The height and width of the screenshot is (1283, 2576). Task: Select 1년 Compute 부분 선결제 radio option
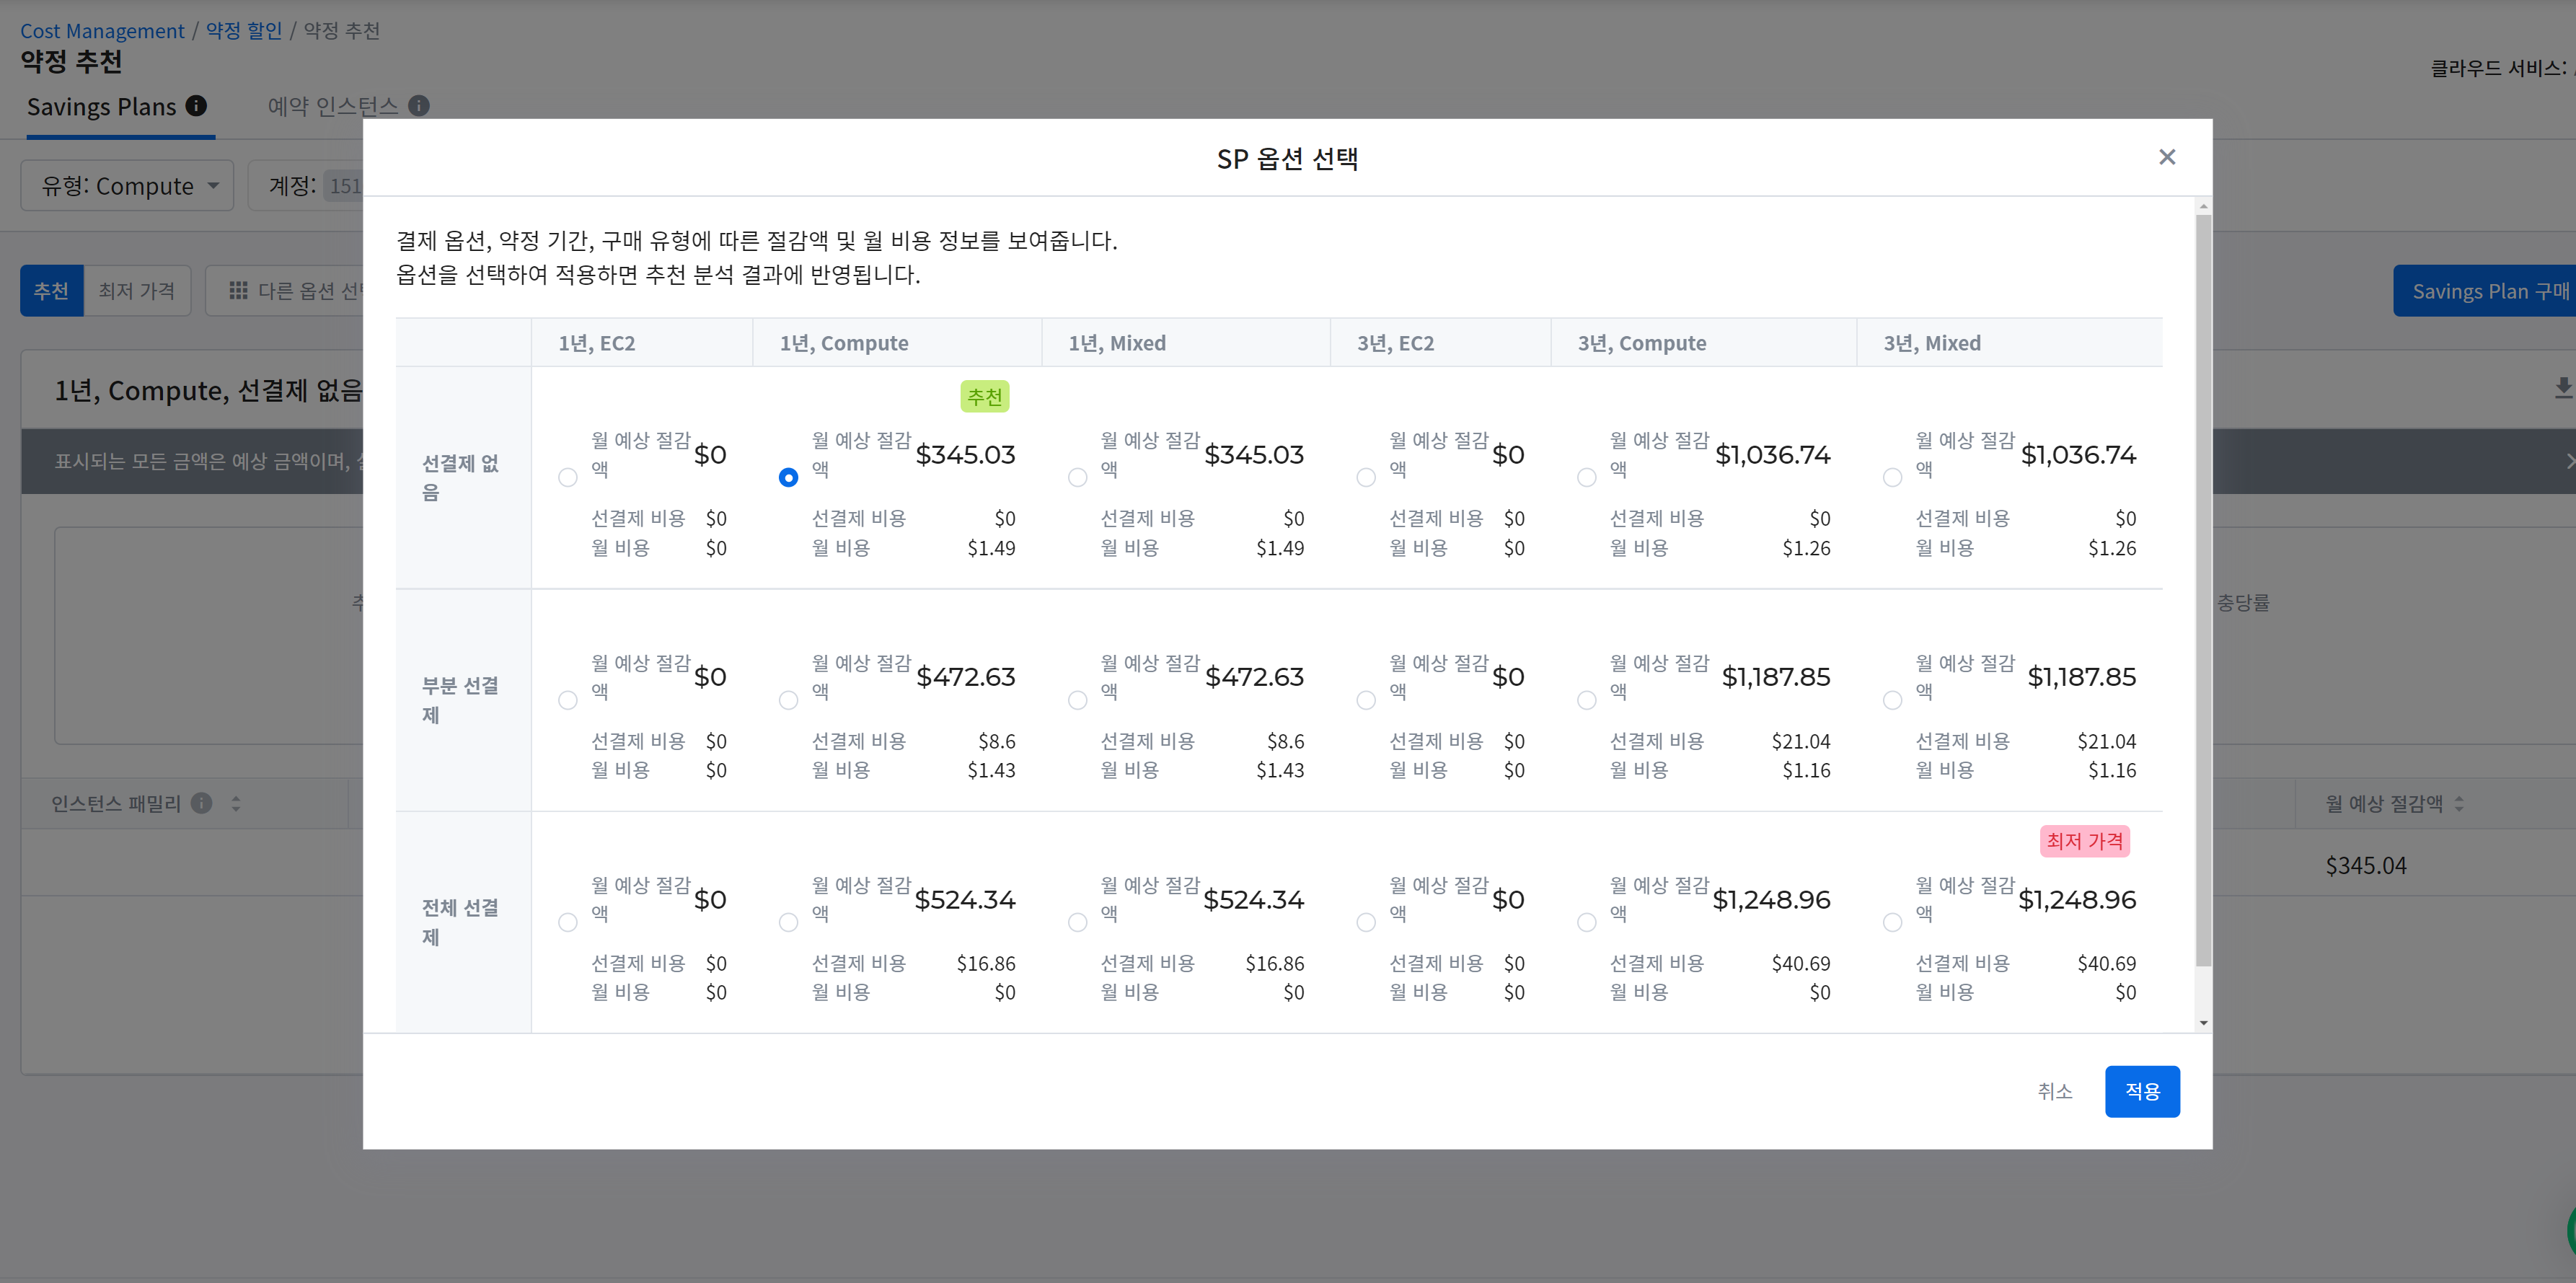coord(788,700)
